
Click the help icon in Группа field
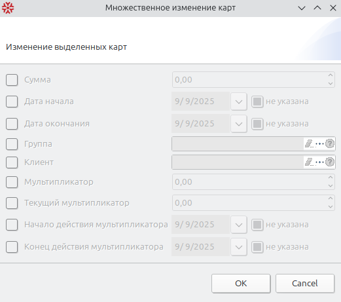point(330,143)
